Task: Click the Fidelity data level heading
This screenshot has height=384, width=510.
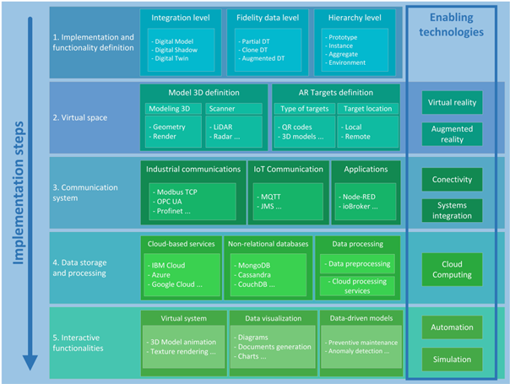Action: pyautogui.click(x=268, y=18)
